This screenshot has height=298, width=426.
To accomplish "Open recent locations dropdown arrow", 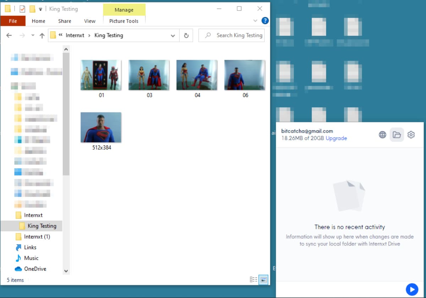I will tap(33, 35).
